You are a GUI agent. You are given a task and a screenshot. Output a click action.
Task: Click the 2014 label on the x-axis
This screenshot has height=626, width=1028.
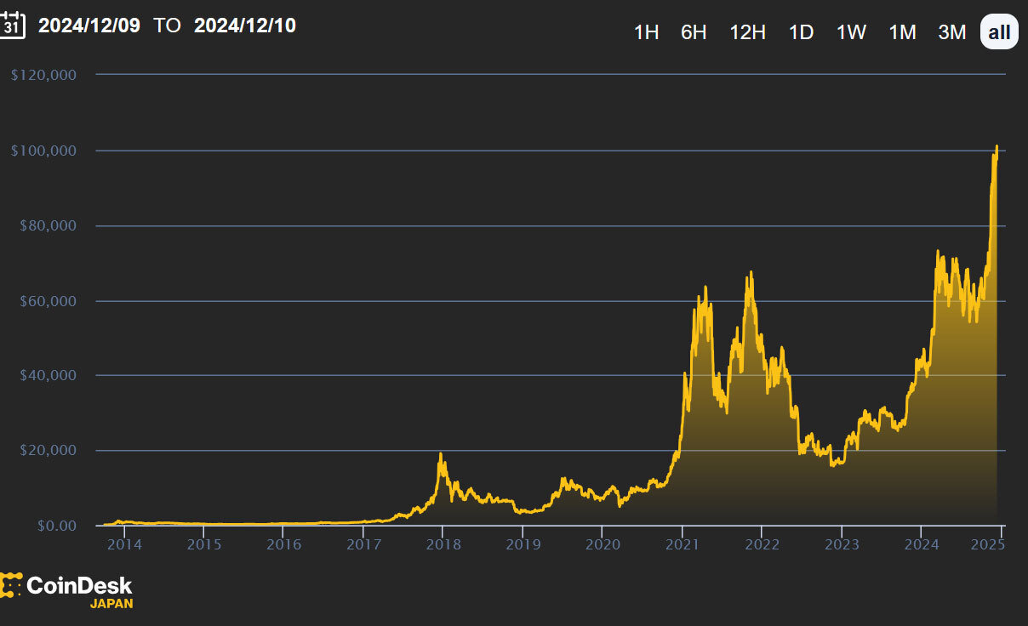pyautogui.click(x=124, y=544)
